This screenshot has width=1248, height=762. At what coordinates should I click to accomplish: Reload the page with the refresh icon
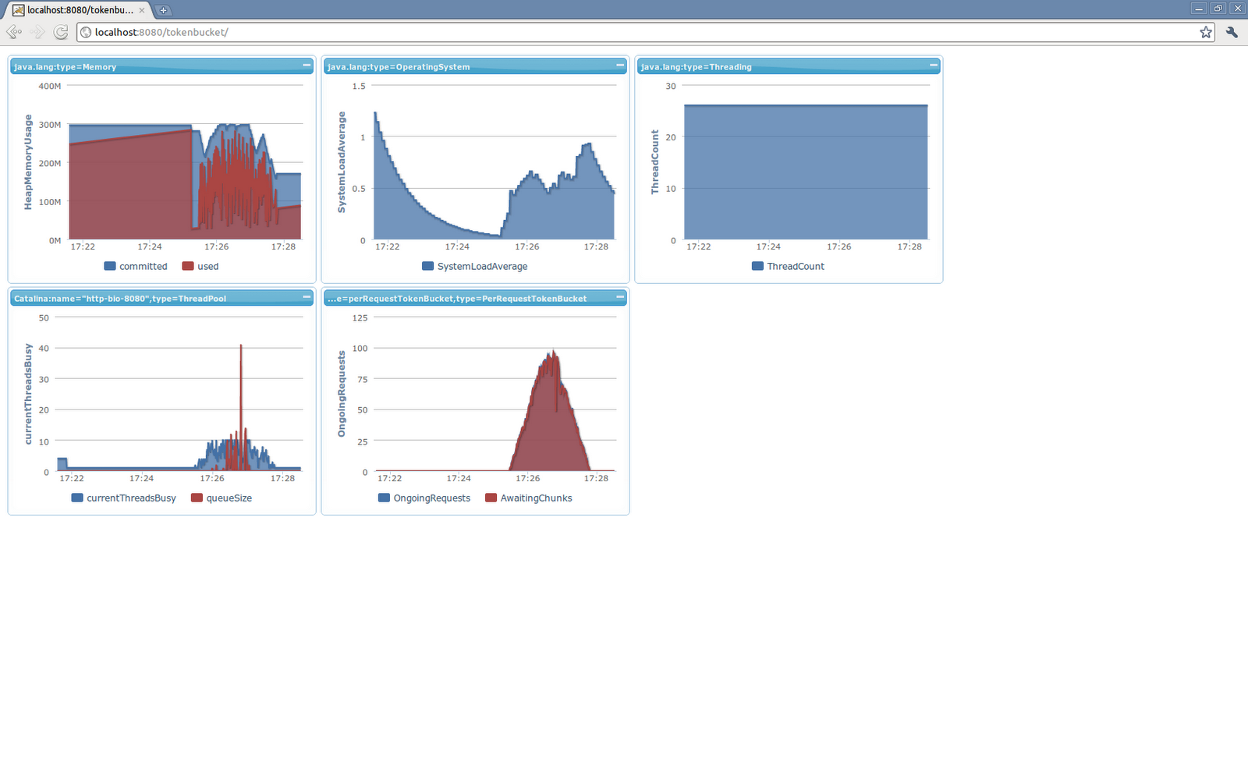pyautogui.click(x=61, y=32)
